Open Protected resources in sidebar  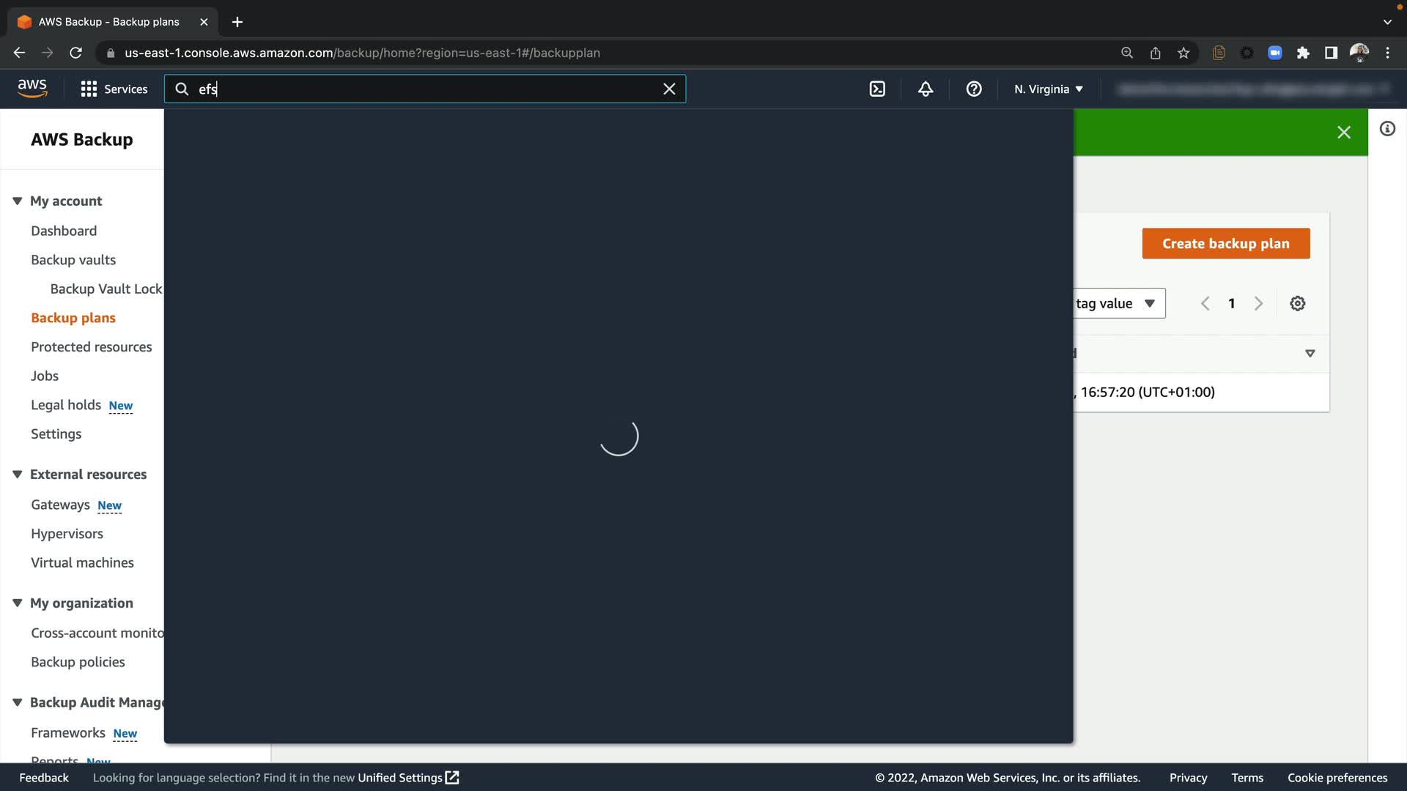(92, 346)
